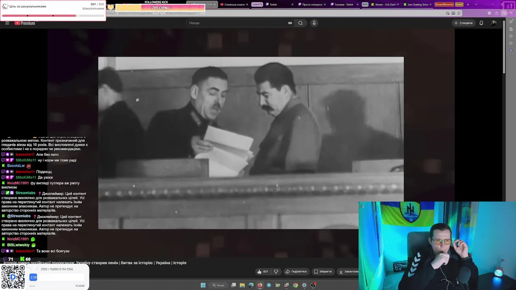This screenshot has height=290, width=516.
Task: Switch to the Just Chatting Stream tab
Action: point(418,4)
